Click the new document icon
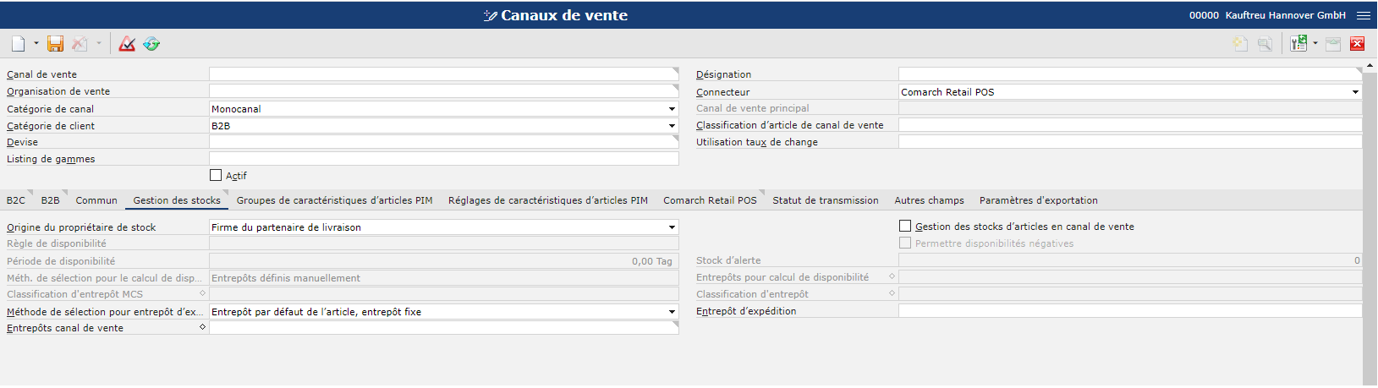The image size is (1378, 388). click(18, 44)
